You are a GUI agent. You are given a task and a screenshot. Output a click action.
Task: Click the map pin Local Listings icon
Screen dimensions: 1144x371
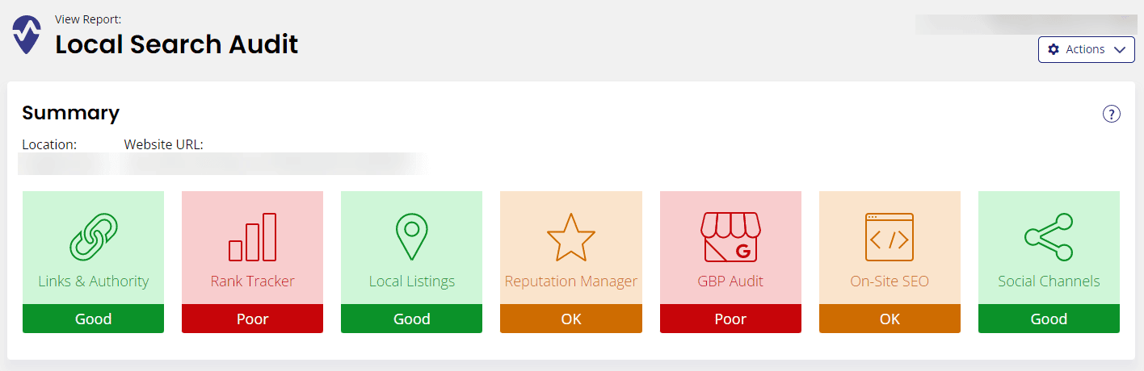pos(411,236)
